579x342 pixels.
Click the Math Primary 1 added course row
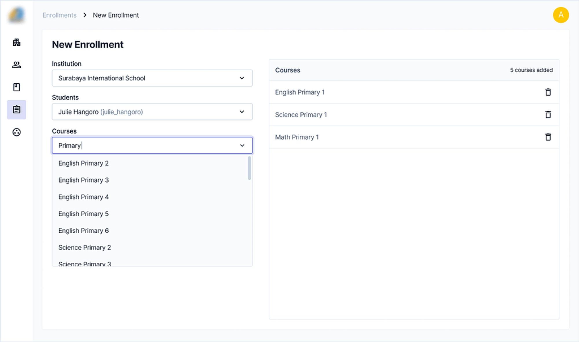click(414, 137)
